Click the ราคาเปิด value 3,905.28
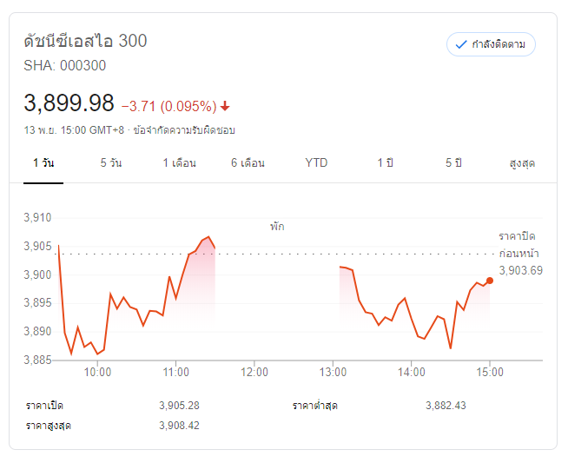This screenshot has width=568, height=463. pyautogui.click(x=180, y=406)
